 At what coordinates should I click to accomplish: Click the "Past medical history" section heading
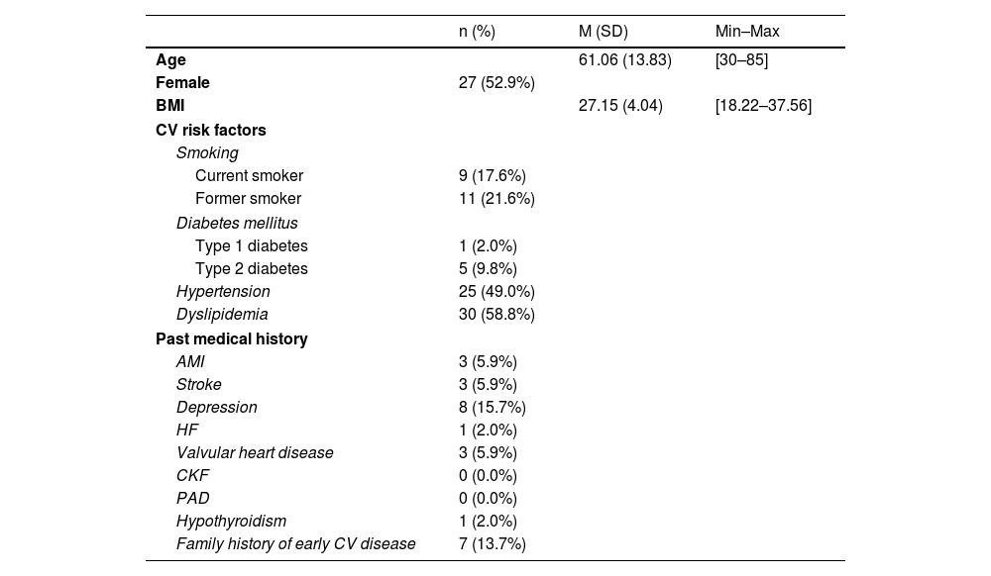231,338
